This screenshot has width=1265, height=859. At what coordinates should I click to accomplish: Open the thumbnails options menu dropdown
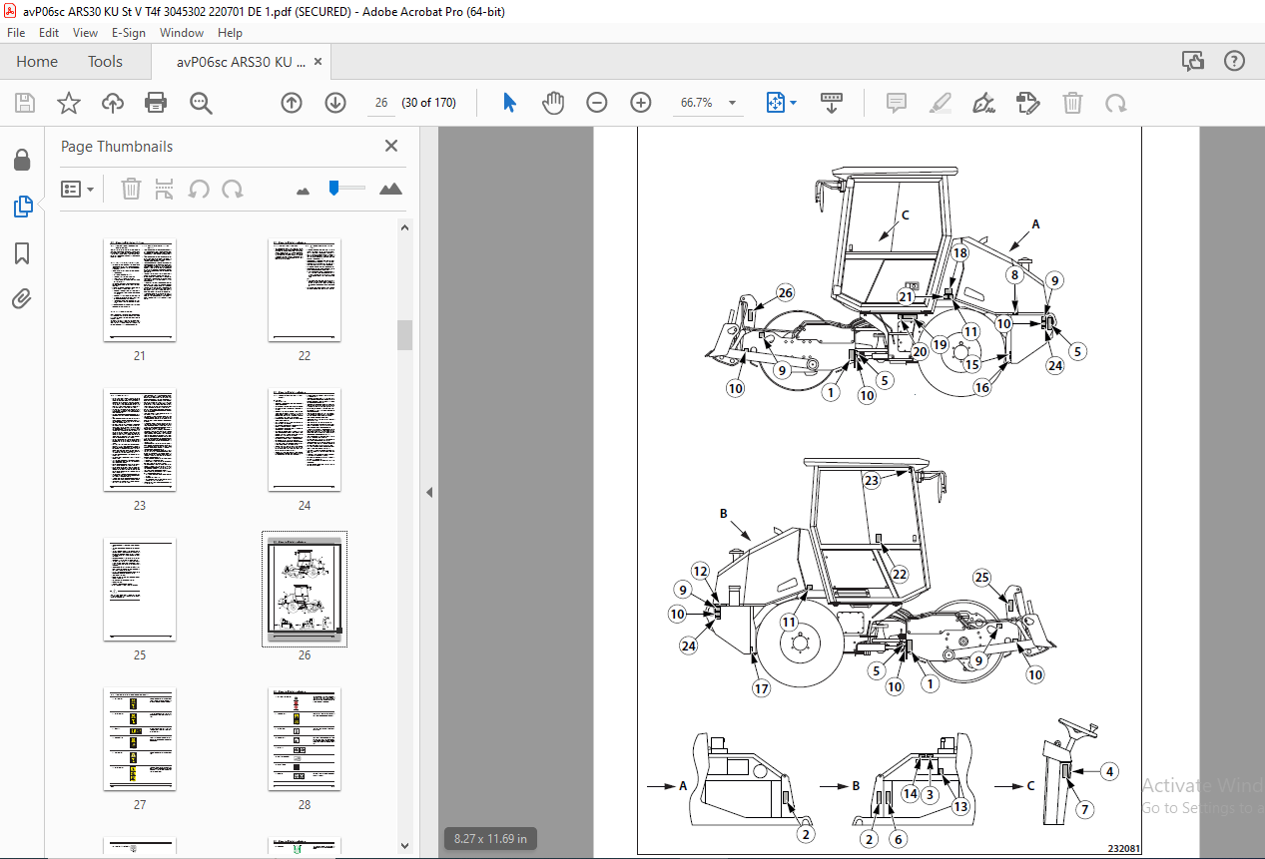pos(78,189)
